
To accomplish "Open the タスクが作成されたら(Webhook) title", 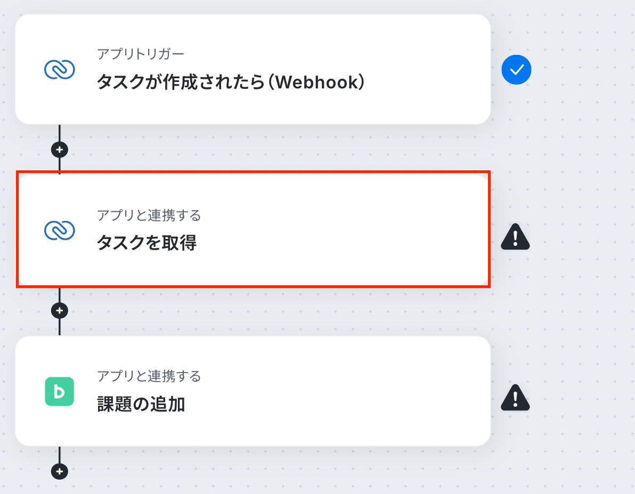I will pos(231,82).
